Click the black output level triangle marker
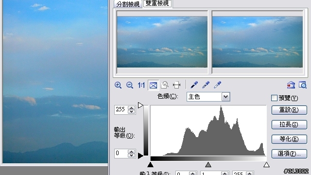 140,156
